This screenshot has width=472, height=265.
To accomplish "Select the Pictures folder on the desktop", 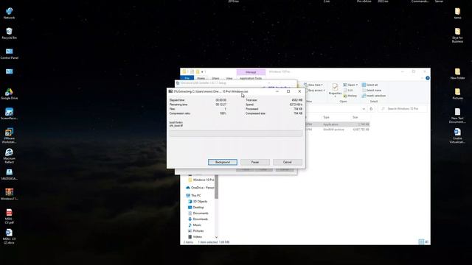I will [x=457, y=93].
